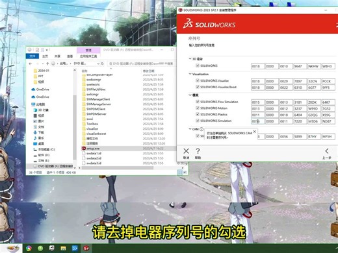Uncheck SOLIDWORKS Plastics checkbox
The height and width of the screenshot is (253, 338).
tap(198, 114)
